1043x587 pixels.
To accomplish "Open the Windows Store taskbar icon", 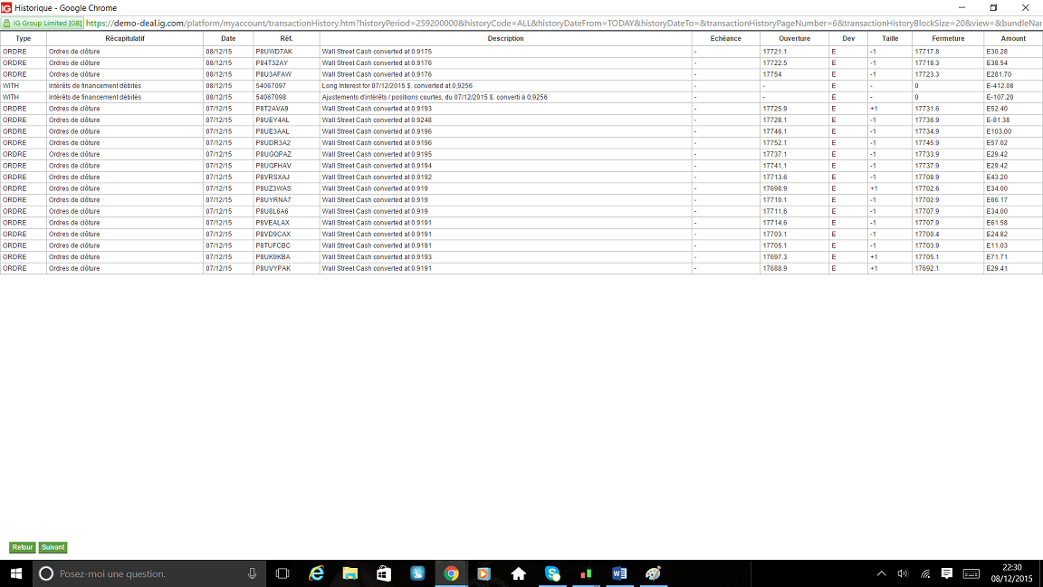I will [384, 573].
